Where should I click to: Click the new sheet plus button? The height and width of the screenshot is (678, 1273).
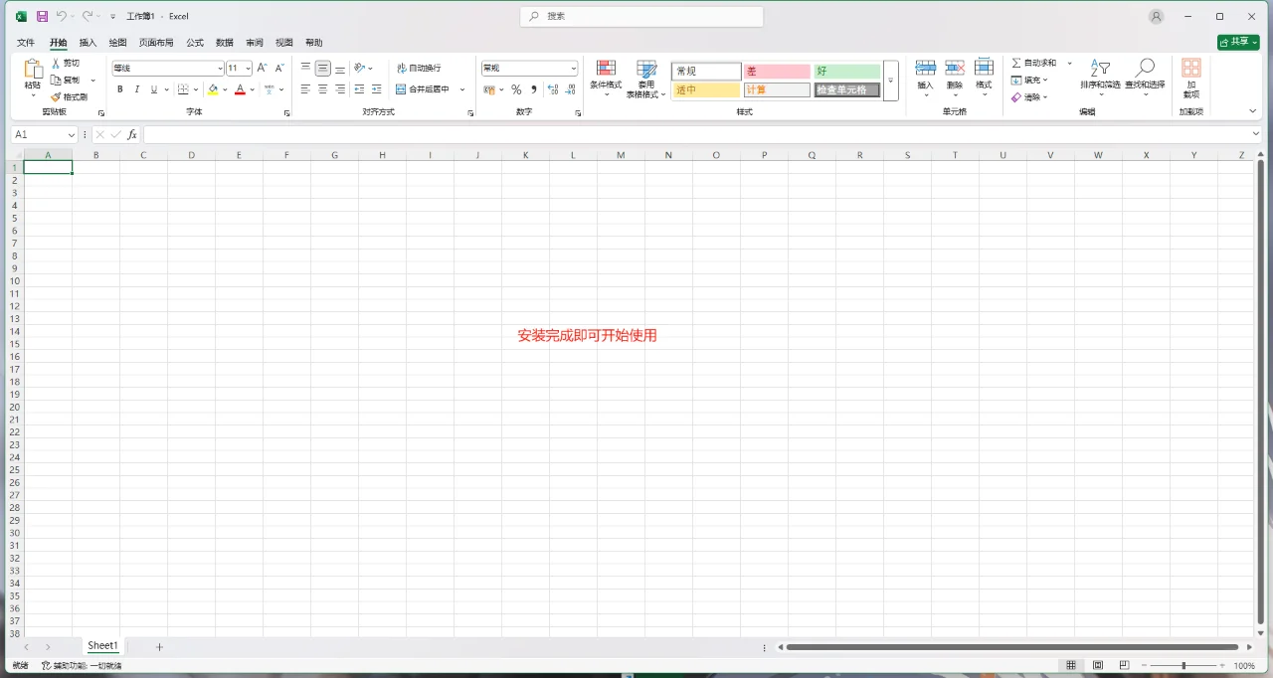coord(159,646)
